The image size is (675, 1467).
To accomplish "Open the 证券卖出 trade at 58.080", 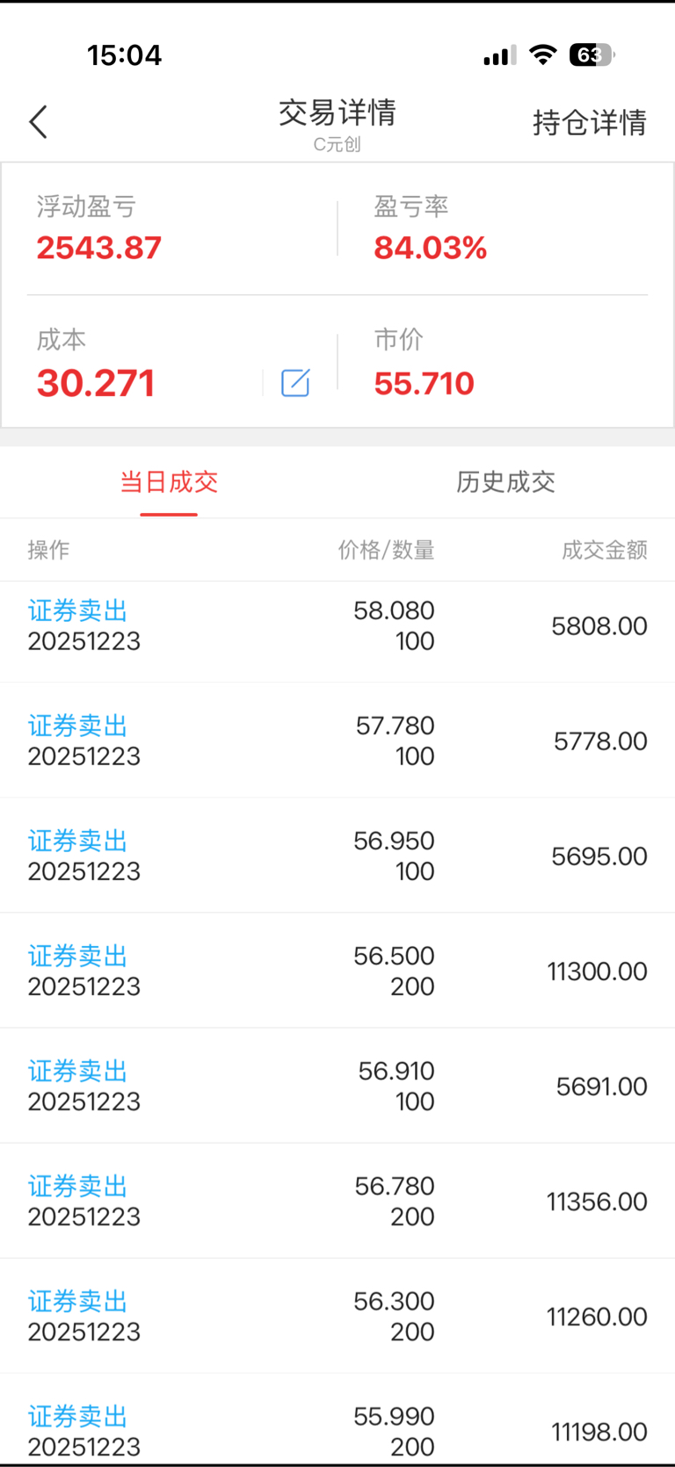I will coord(337,625).
